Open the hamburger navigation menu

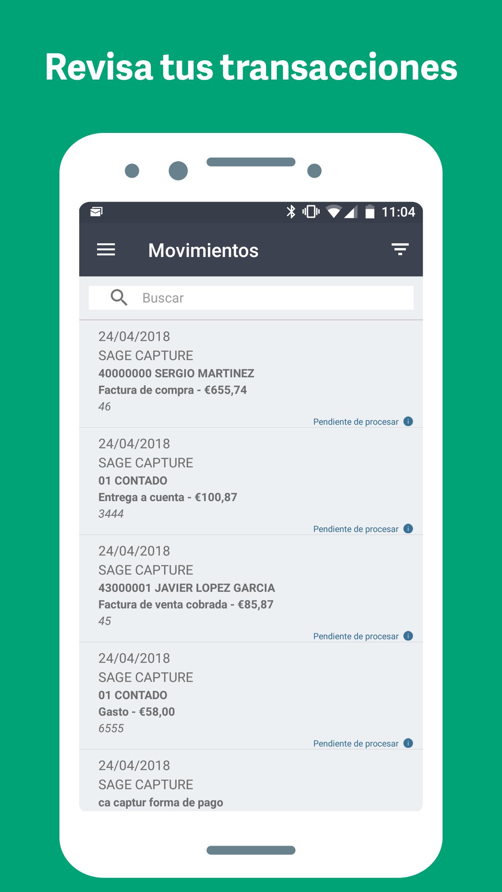pyautogui.click(x=106, y=250)
